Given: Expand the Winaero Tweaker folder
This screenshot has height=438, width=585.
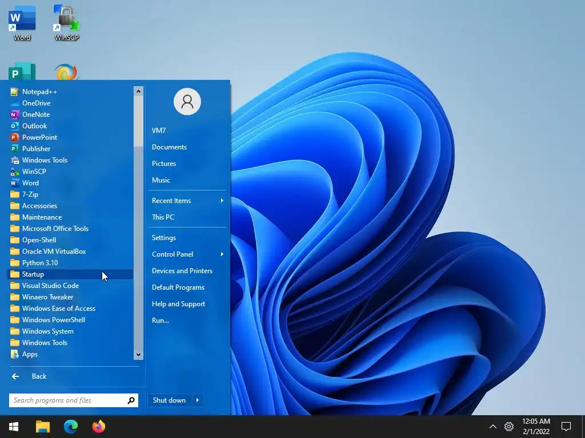Looking at the screenshot, I should pos(70,297).
